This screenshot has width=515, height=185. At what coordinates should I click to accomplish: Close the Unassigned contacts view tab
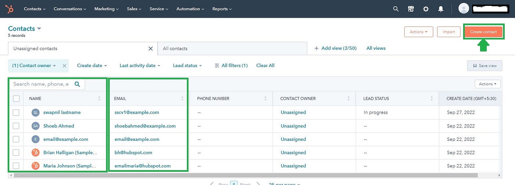tap(150, 49)
